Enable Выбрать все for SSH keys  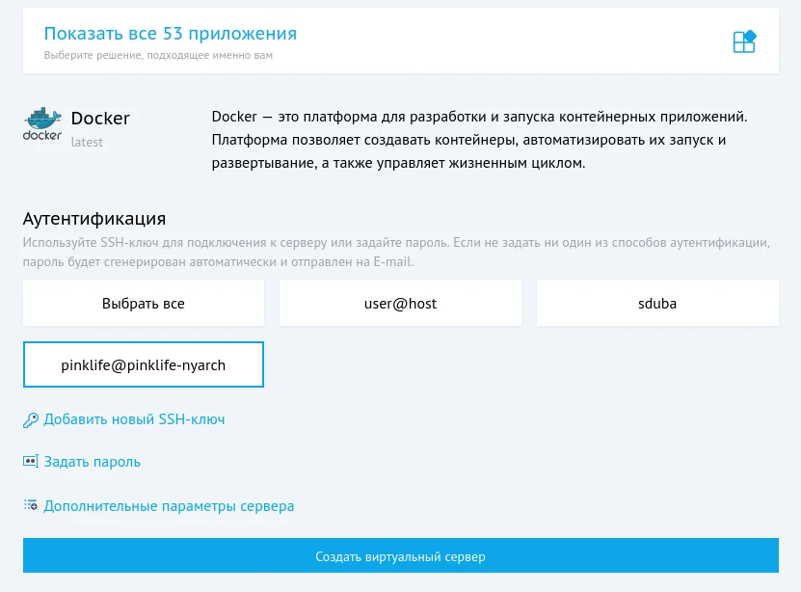pyautogui.click(x=143, y=303)
